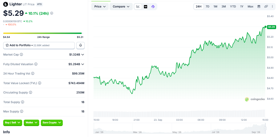
Task: Show 24 Hour Trading Vol info icon
Action: 33,73
